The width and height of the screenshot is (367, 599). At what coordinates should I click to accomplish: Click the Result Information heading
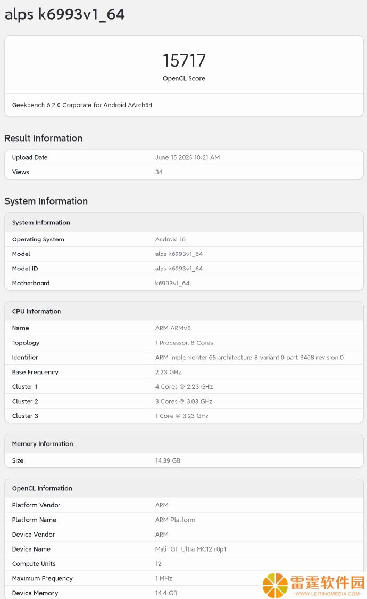[44, 138]
